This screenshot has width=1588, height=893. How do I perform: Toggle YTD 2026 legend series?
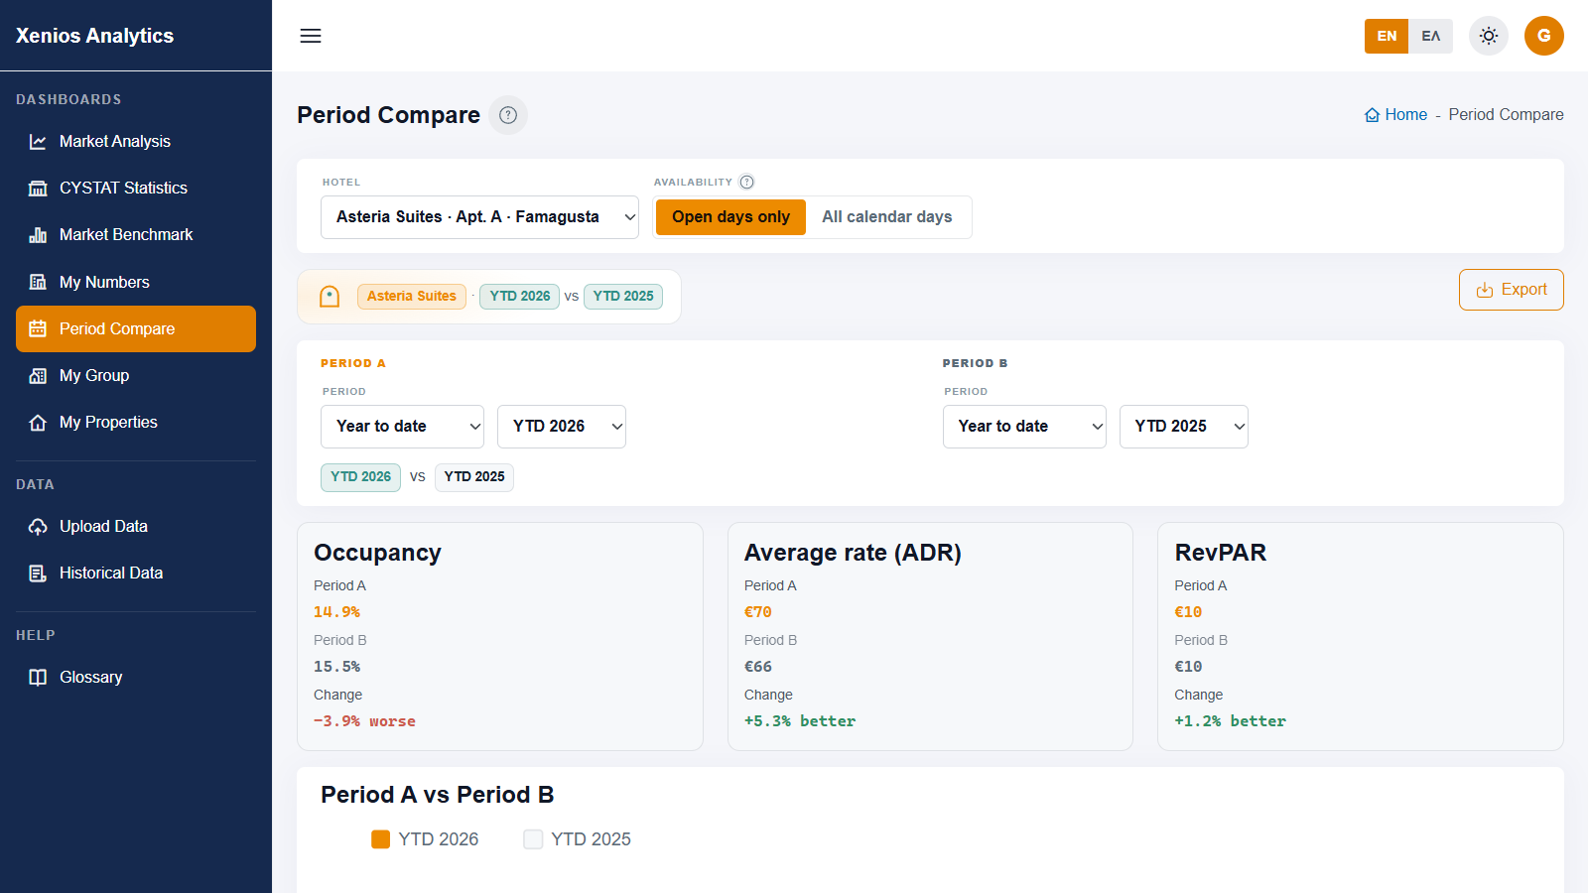(x=425, y=839)
